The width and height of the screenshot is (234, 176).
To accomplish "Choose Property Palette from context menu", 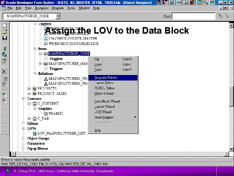I will [x=113, y=78].
